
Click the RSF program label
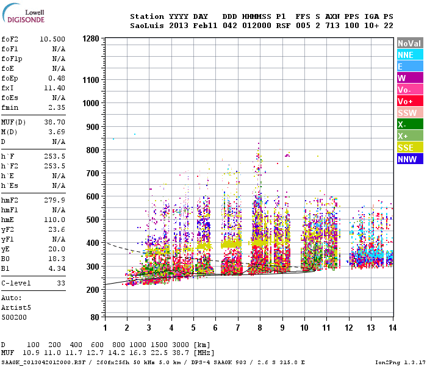(x=283, y=26)
